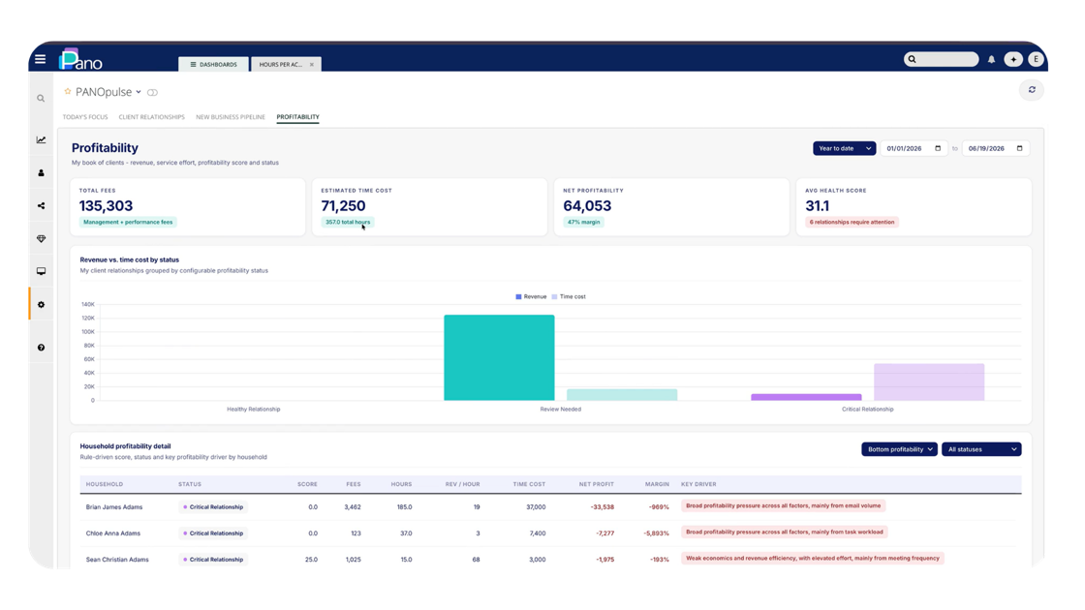
Task: Click the Pano logo
Action: pyautogui.click(x=81, y=59)
